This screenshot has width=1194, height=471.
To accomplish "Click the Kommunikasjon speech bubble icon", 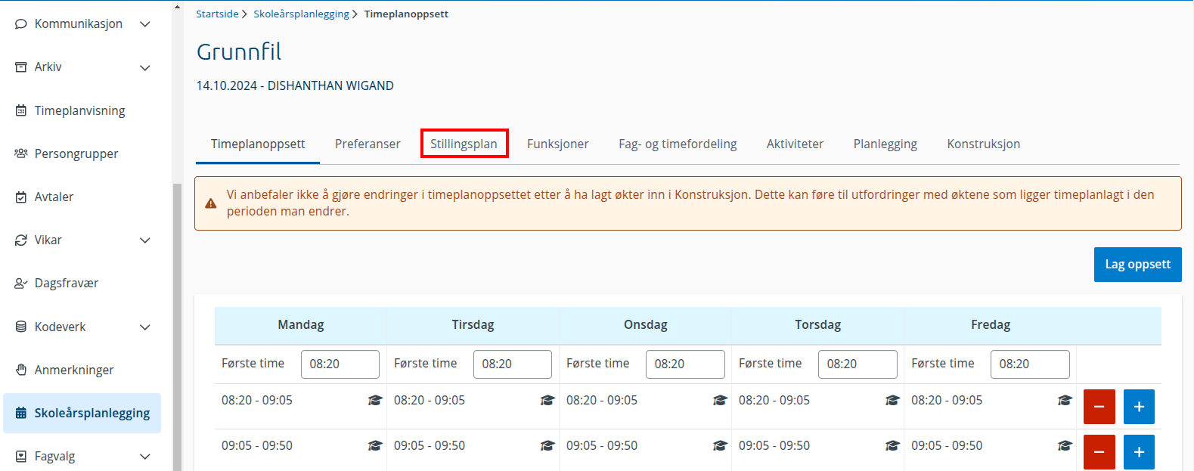I will pyautogui.click(x=21, y=24).
